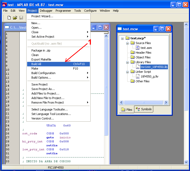Click the 'inicio' label on line 27
This screenshot has width=190, height=171.
coord(65,138)
